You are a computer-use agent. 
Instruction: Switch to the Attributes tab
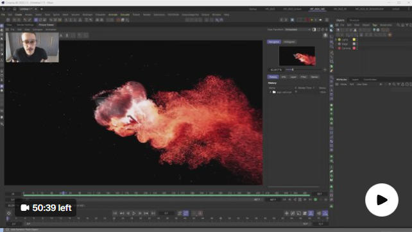pyautogui.click(x=341, y=79)
